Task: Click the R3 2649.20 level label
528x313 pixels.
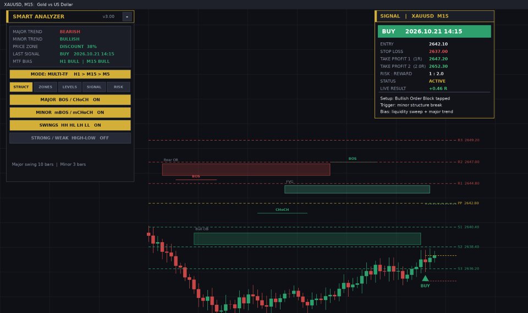Action: 469,140
